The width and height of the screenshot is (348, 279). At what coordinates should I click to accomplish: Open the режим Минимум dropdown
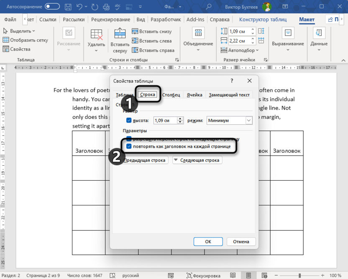point(249,120)
